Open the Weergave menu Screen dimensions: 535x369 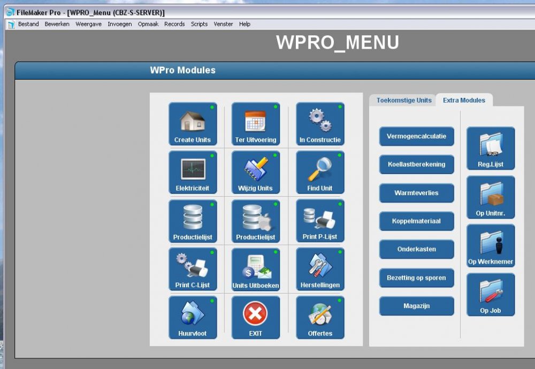[x=88, y=24]
